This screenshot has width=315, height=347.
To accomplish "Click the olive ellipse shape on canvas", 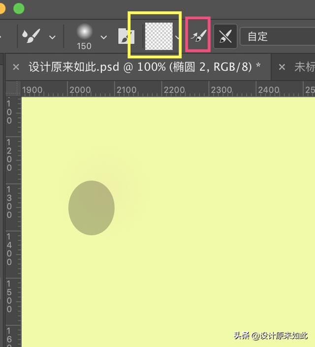I will point(92,208).
